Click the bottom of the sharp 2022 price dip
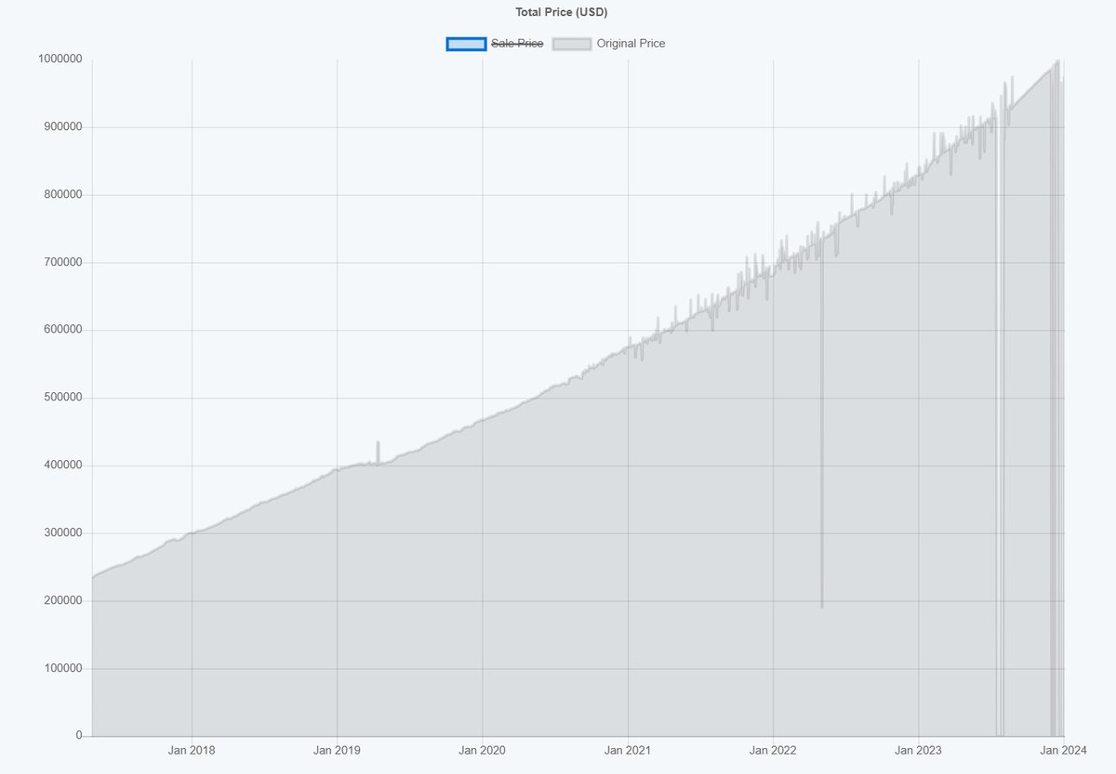The width and height of the screenshot is (1116, 774). tap(821, 606)
